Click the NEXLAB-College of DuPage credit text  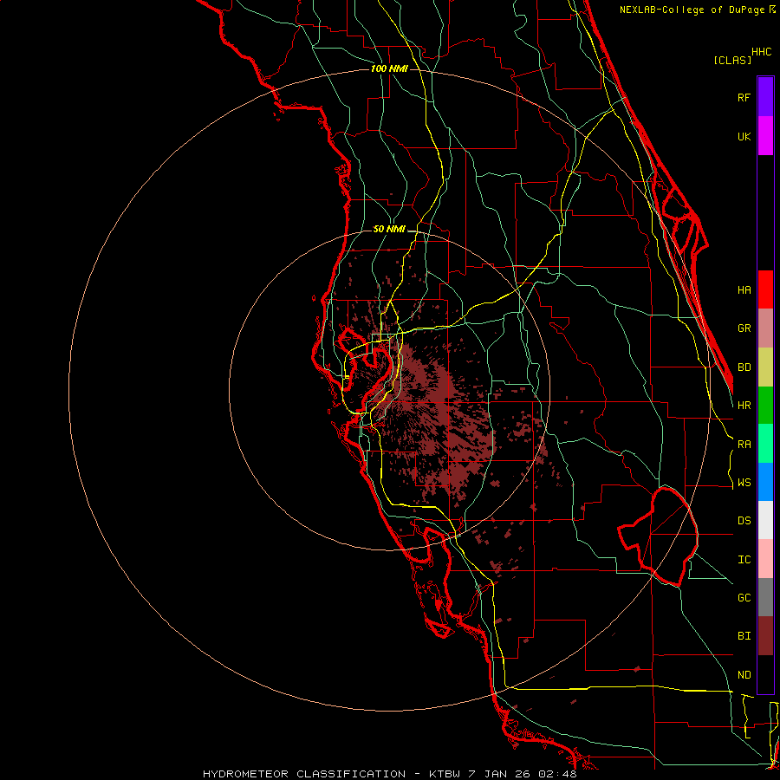[692, 10]
